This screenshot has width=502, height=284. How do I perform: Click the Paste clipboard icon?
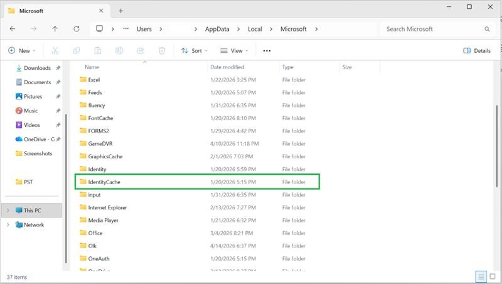pos(98,51)
